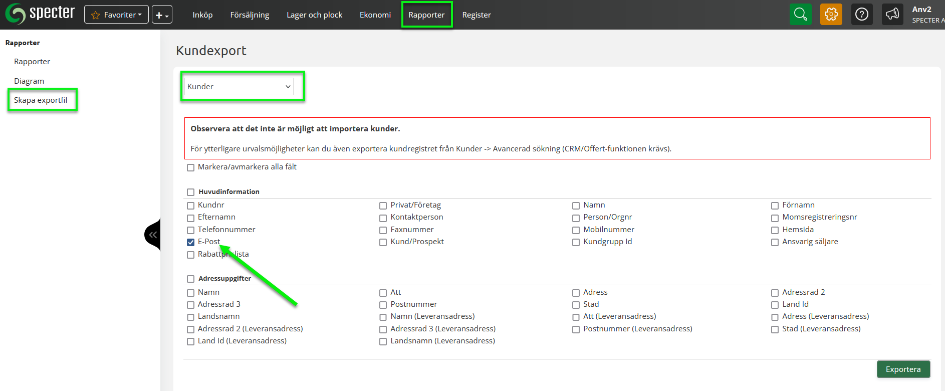Open Skapa exportfil in sidebar
Image resolution: width=945 pixels, height=391 pixels.
41,100
